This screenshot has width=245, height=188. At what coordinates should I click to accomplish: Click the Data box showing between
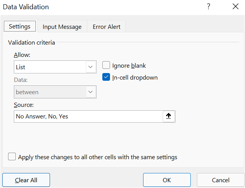coord(50,92)
